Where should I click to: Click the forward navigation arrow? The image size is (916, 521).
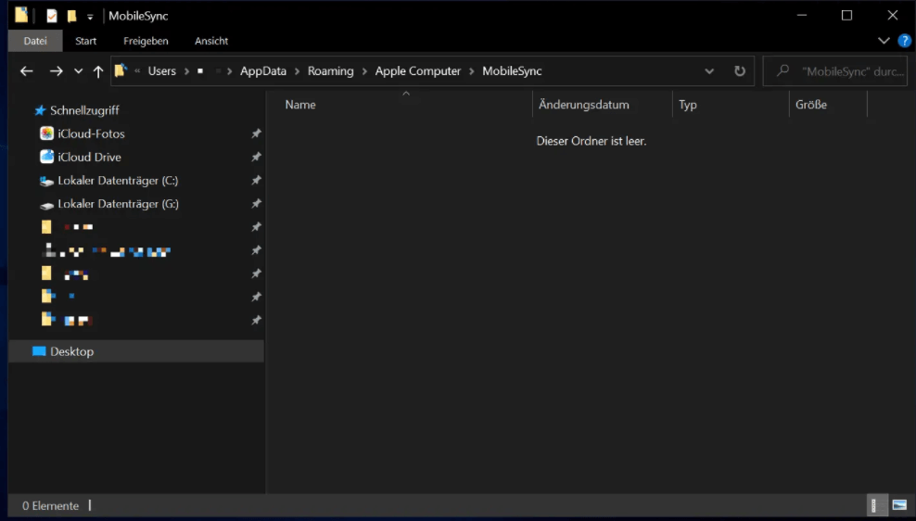point(57,71)
